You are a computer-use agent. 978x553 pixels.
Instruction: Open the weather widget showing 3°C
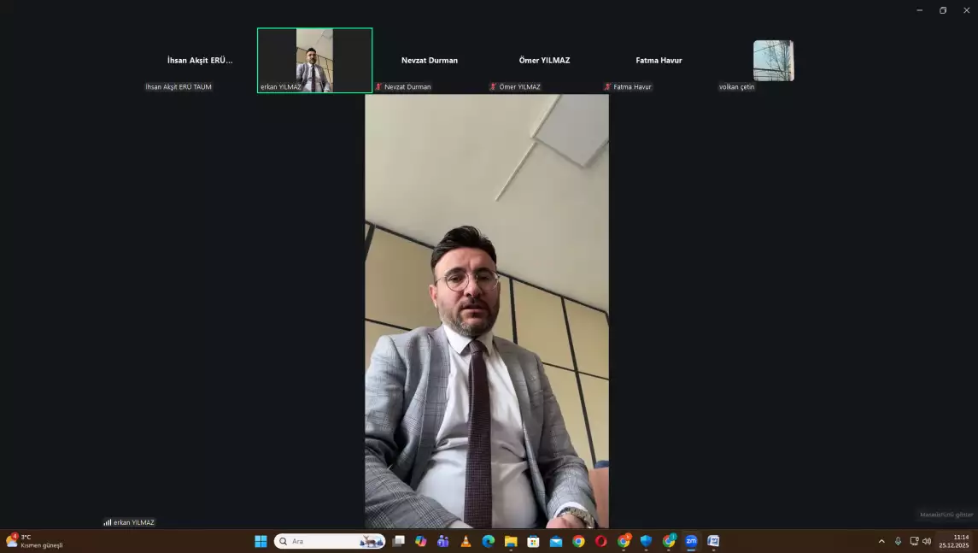point(34,541)
